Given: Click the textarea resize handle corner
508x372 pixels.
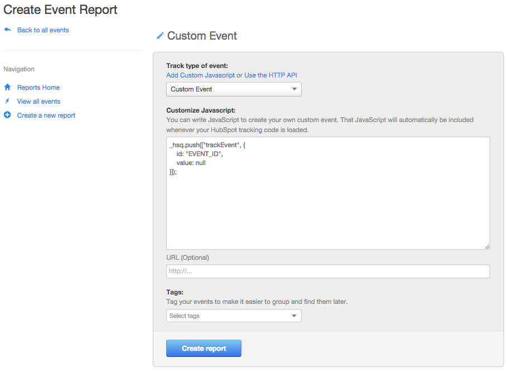Looking at the screenshot, I should (x=487, y=247).
